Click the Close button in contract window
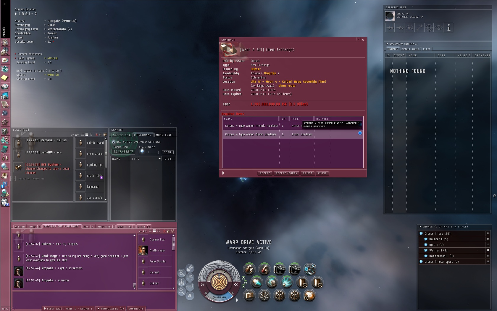497x311 pixels. click(322, 173)
